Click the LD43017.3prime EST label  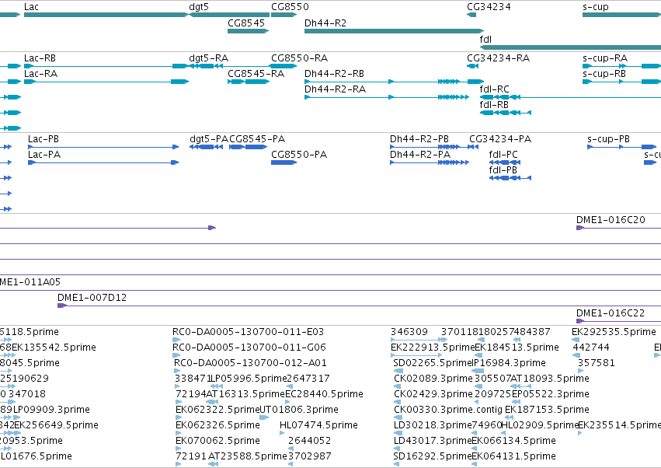[433, 441]
